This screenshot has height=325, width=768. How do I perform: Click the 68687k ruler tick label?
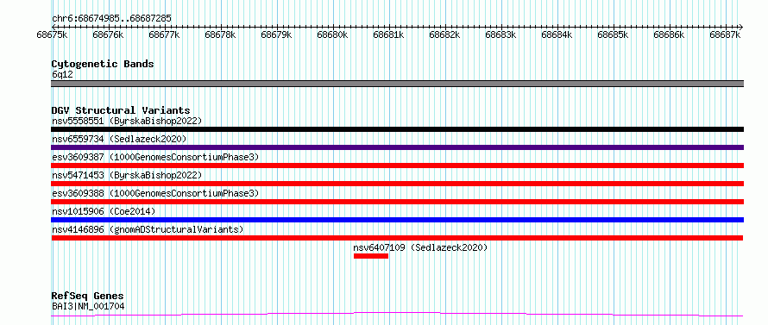click(726, 34)
